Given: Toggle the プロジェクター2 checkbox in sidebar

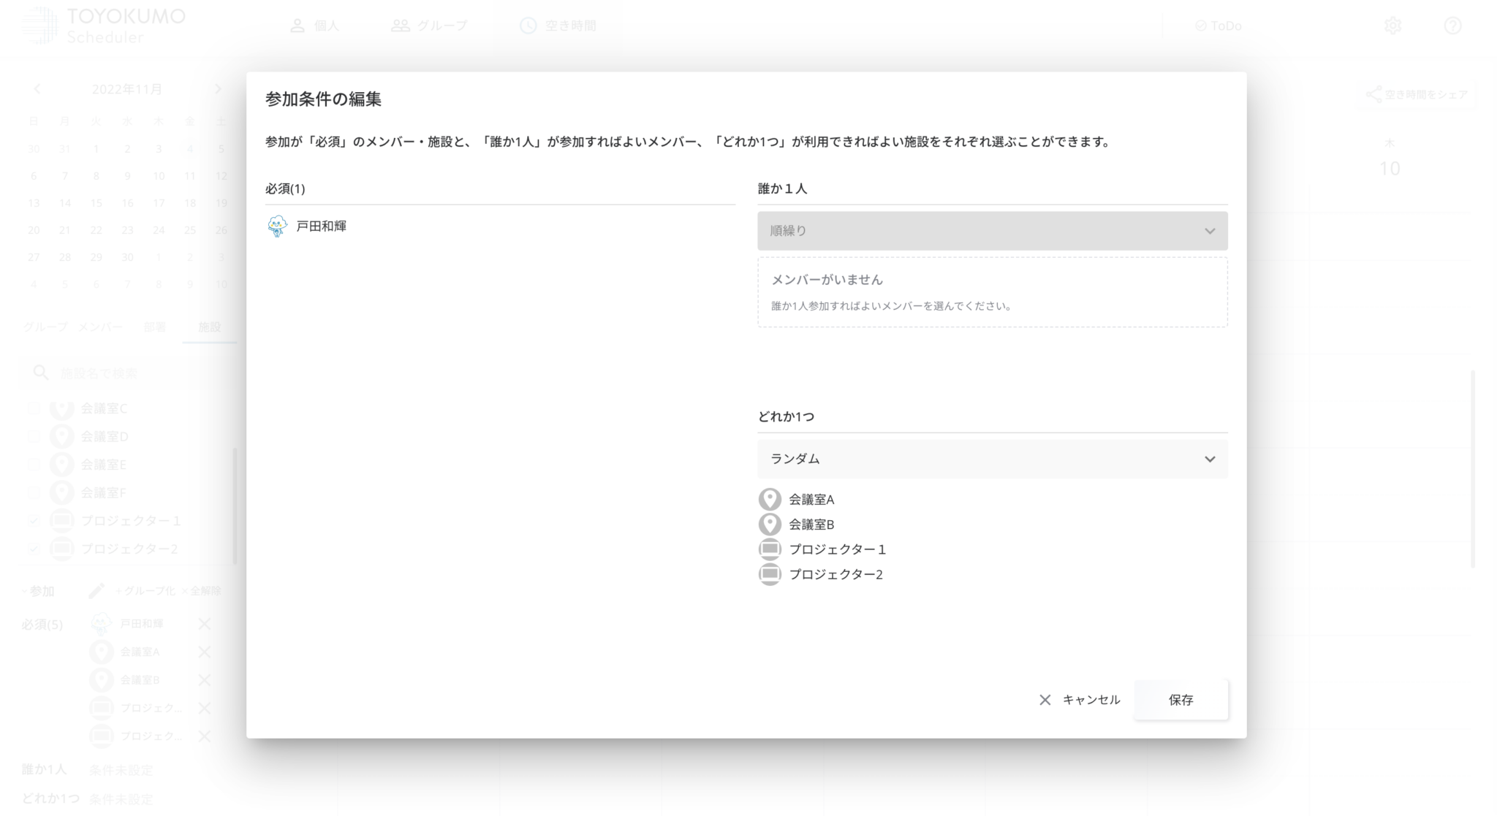Looking at the screenshot, I should tap(34, 549).
